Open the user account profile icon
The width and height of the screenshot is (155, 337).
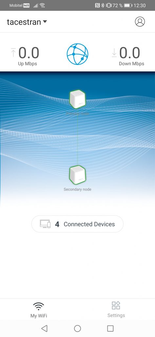(140, 22)
